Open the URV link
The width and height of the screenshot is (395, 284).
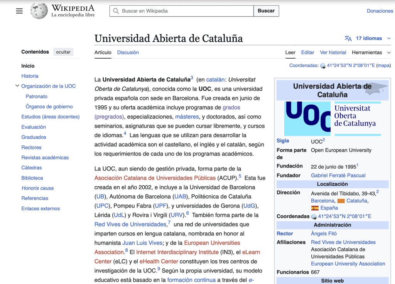pos(177,215)
